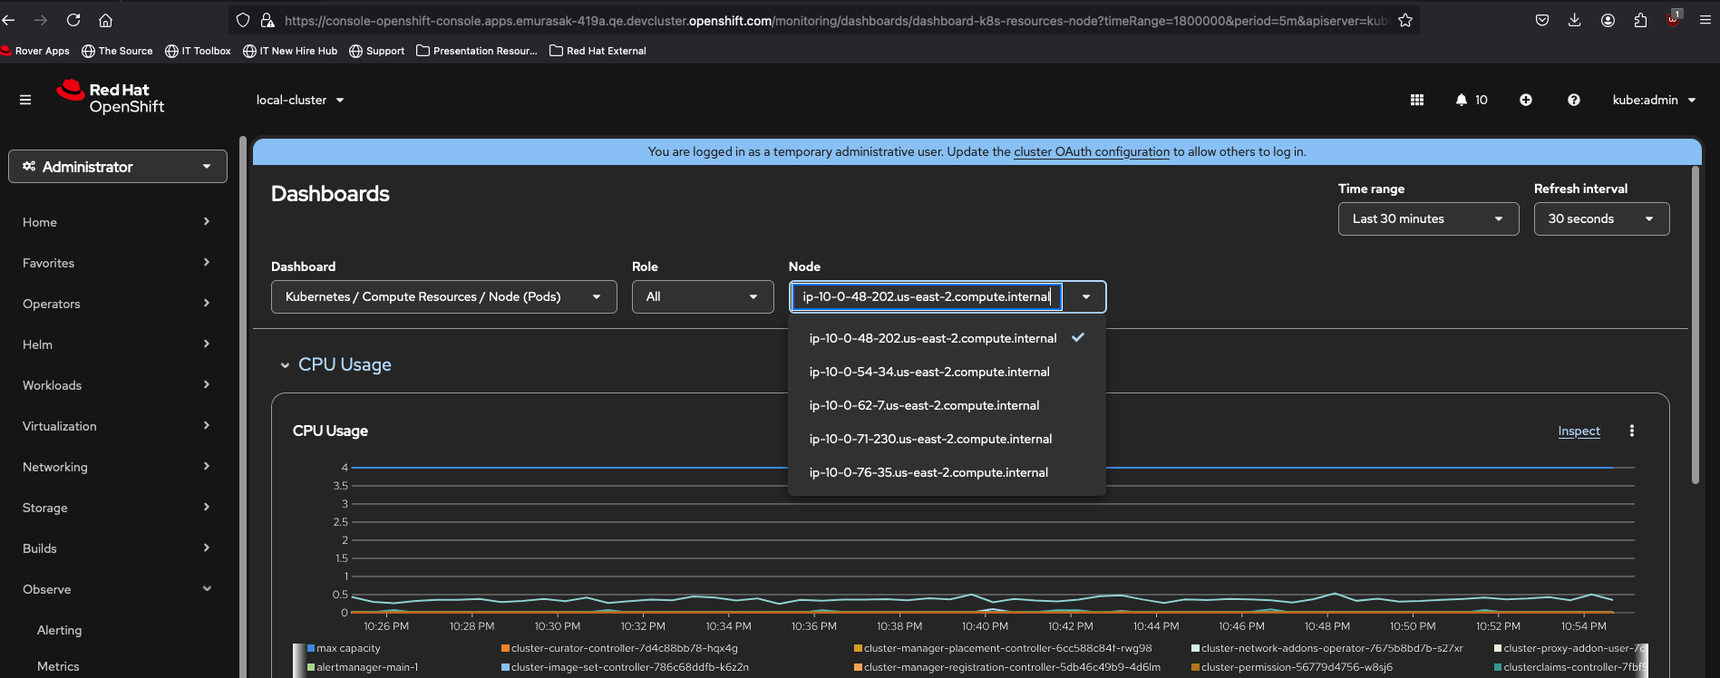The width and height of the screenshot is (1720, 678).
Task: Toggle alertmanager-main-1 legend series
Action: click(366, 667)
